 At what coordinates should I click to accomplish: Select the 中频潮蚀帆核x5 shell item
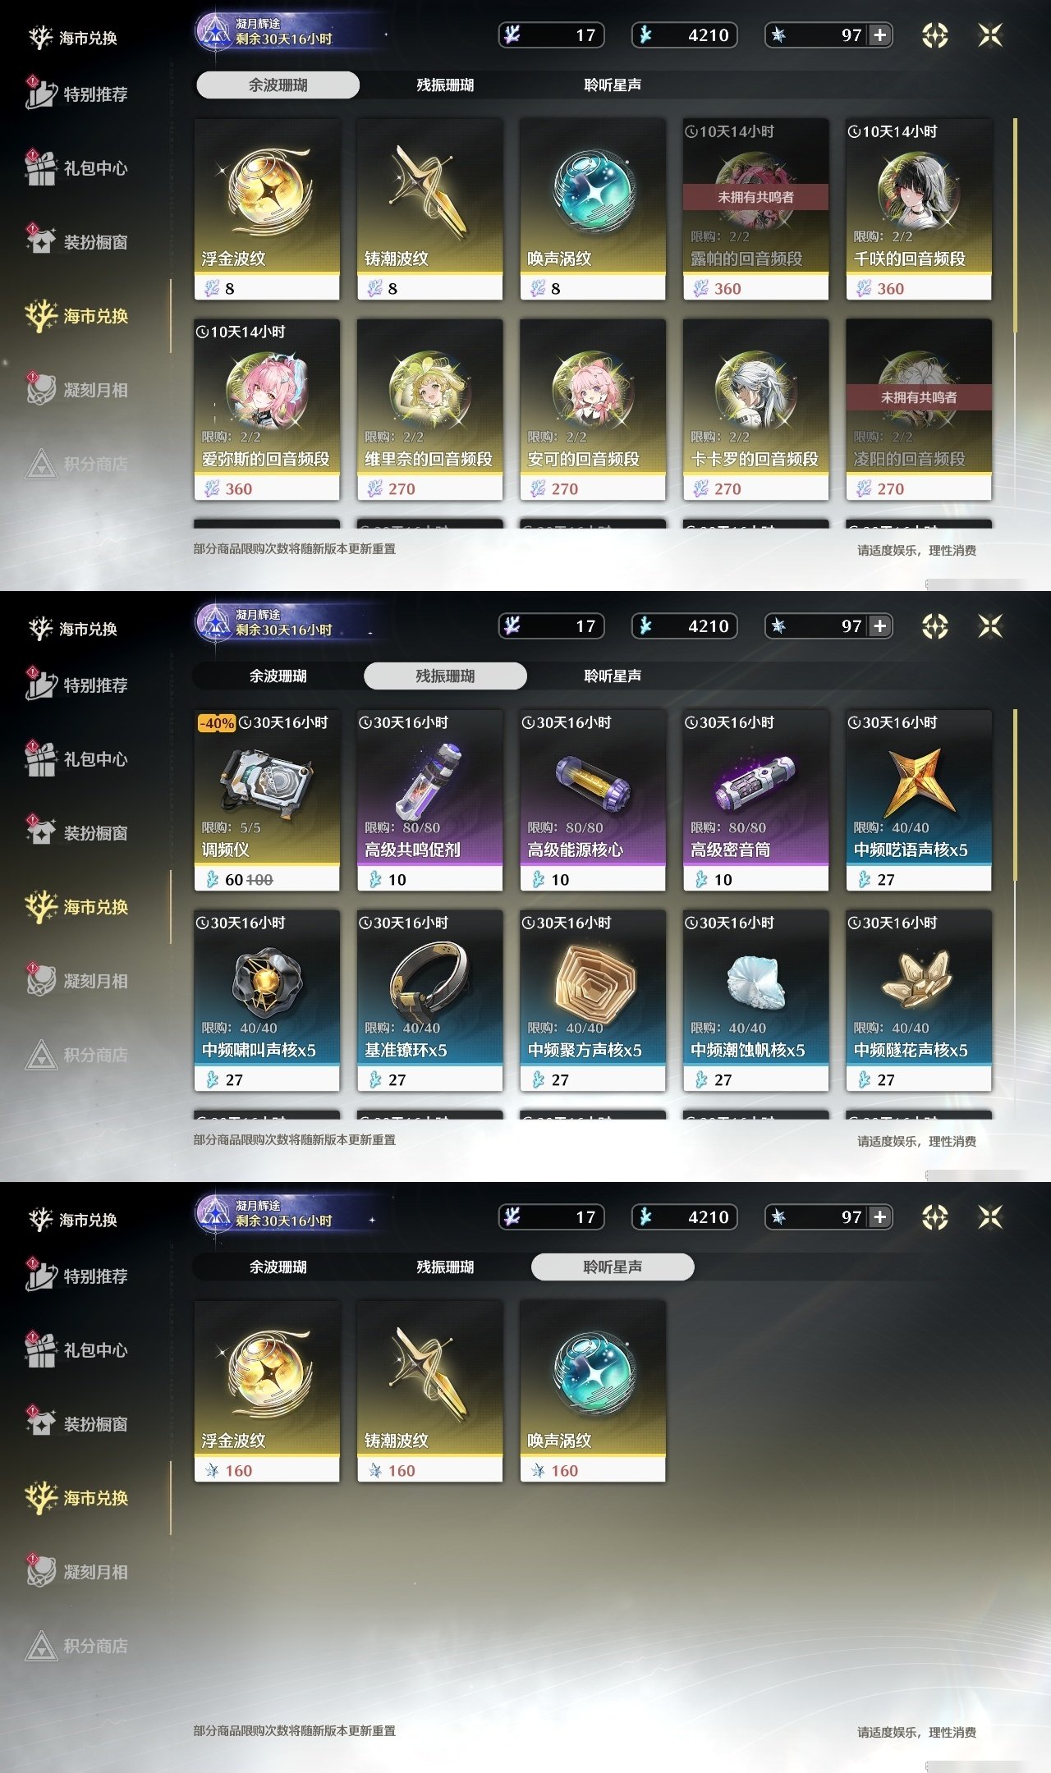coord(755,1001)
